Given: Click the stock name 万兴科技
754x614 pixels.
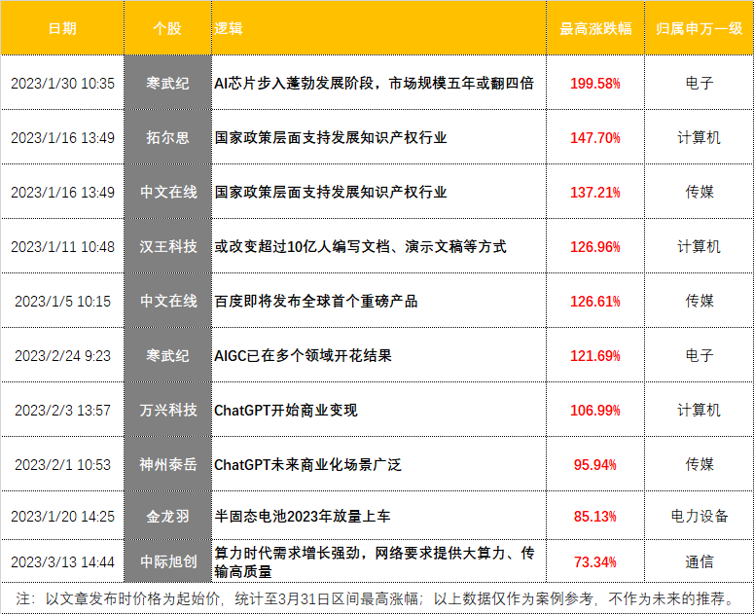Looking at the screenshot, I should click(x=168, y=411).
